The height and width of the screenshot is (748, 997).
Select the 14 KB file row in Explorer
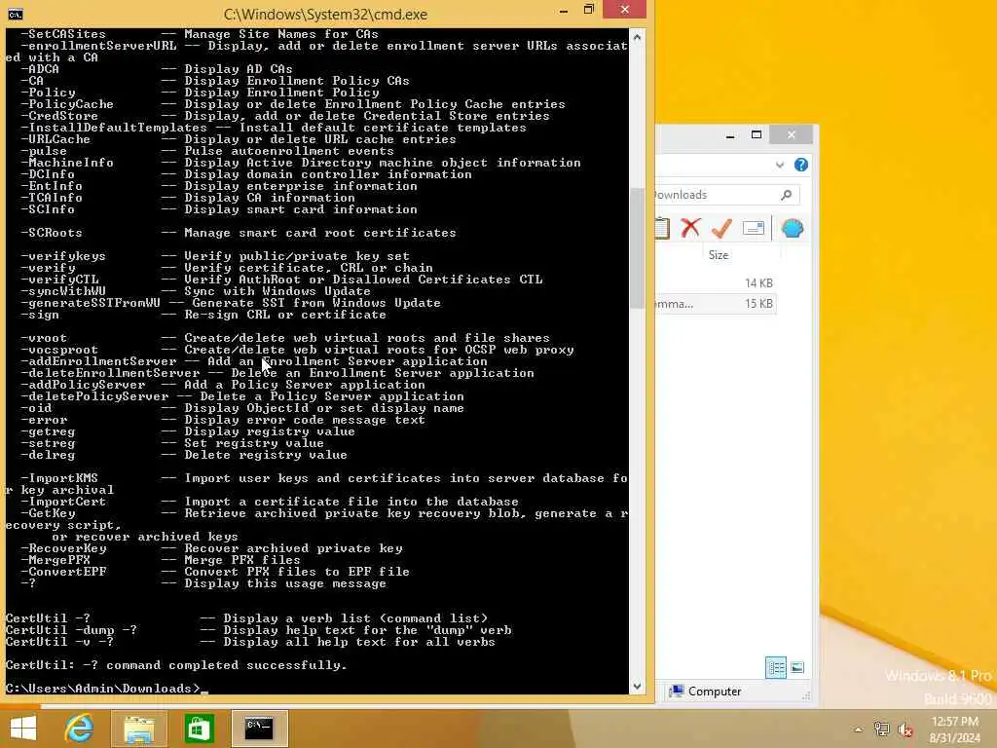coord(716,283)
